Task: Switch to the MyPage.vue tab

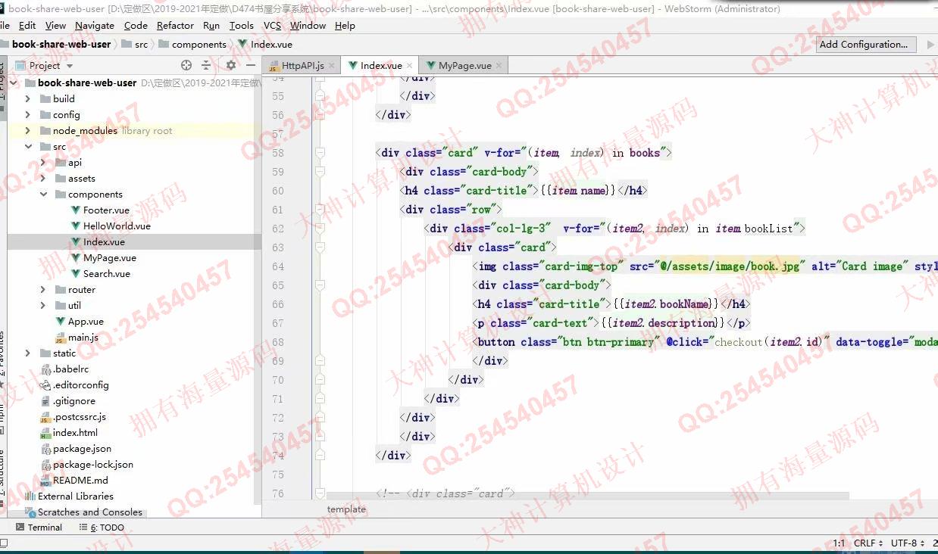Action: pyautogui.click(x=464, y=66)
